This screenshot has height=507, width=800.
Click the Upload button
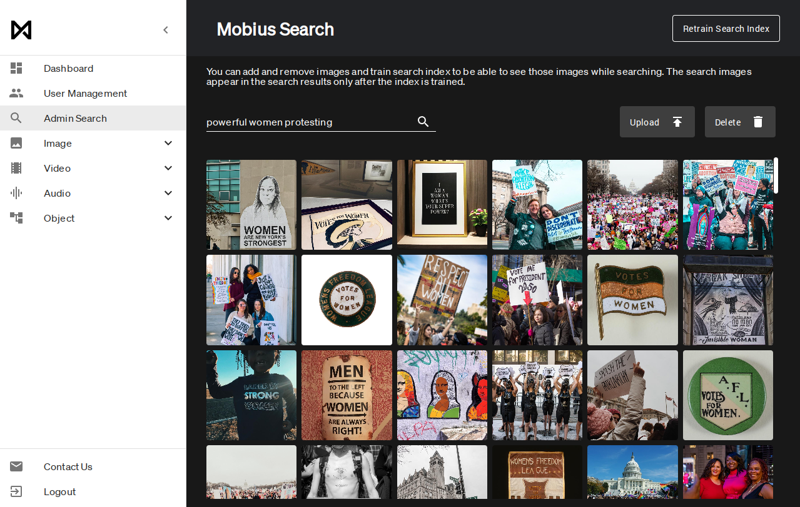point(657,122)
